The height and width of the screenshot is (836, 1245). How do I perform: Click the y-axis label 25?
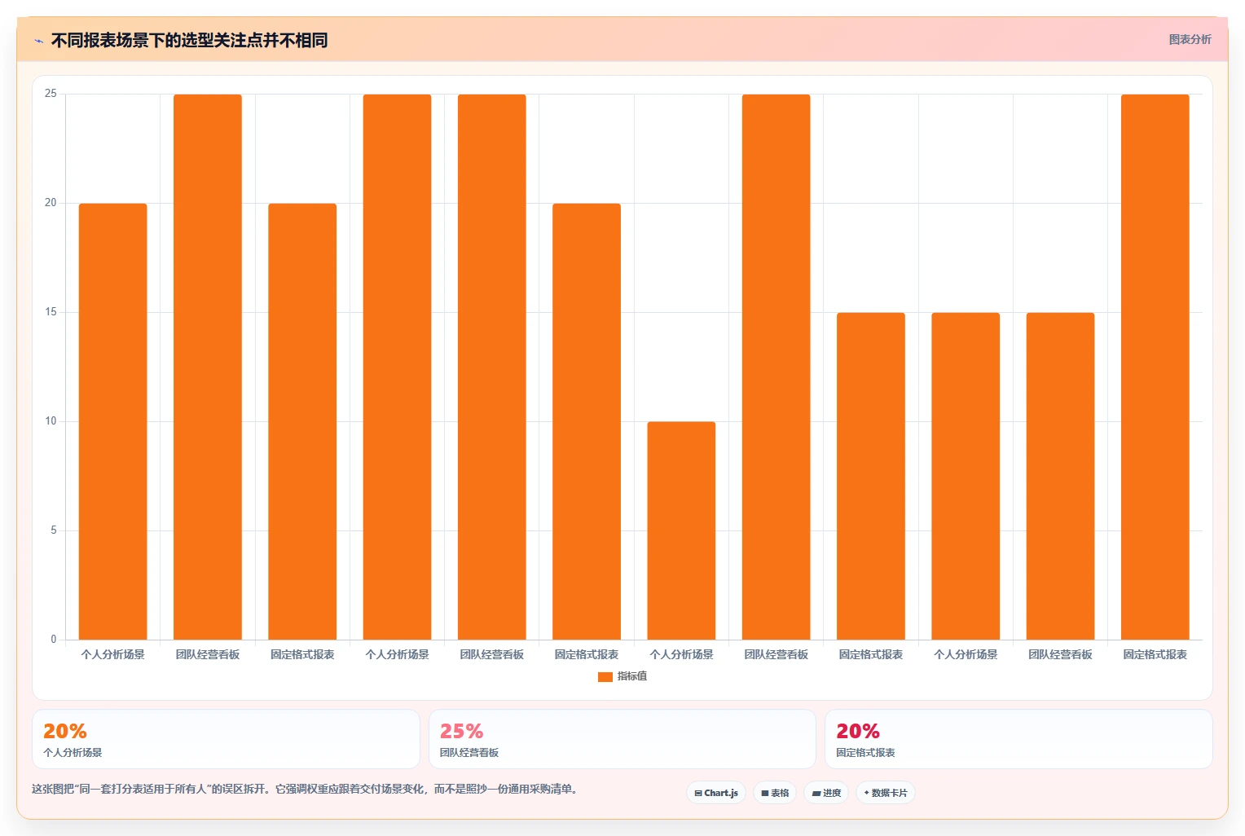click(51, 94)
